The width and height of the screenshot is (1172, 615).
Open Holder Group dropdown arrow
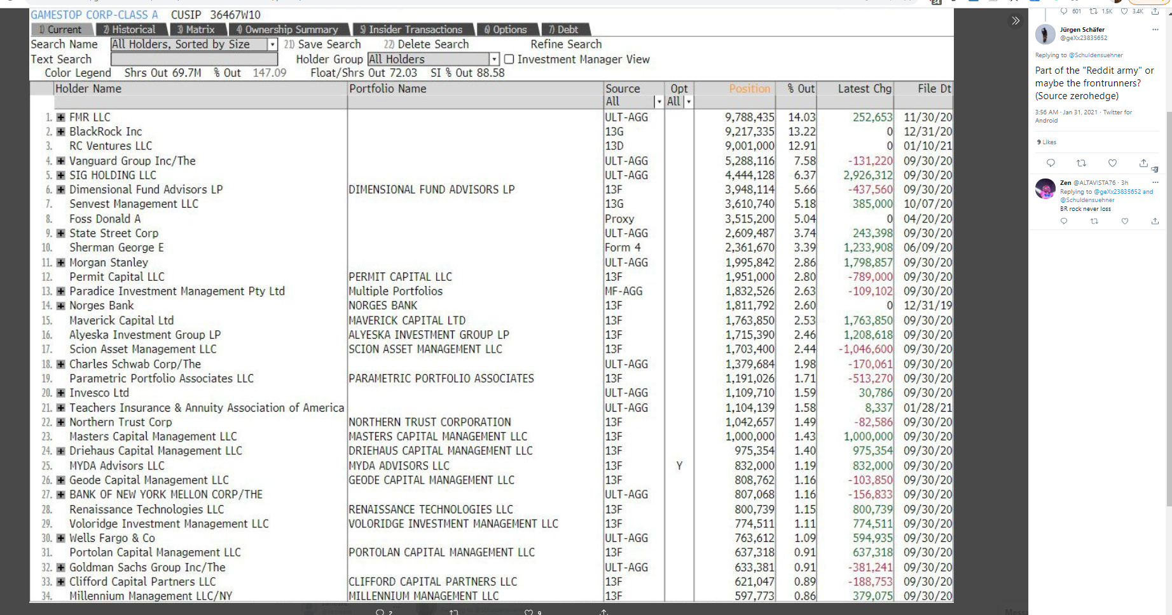tap(494, 59)
